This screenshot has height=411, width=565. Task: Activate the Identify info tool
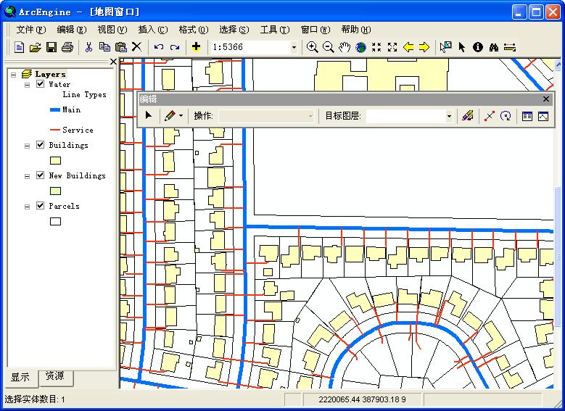(x=478, y=47)
